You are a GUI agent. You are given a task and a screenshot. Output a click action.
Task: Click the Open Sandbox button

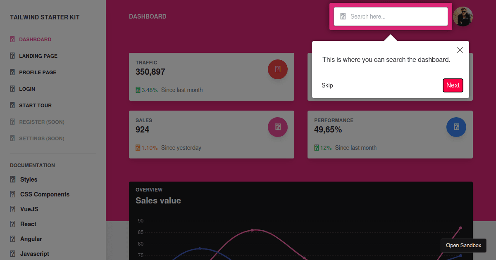pyautogui.click(x=463, y=246)
